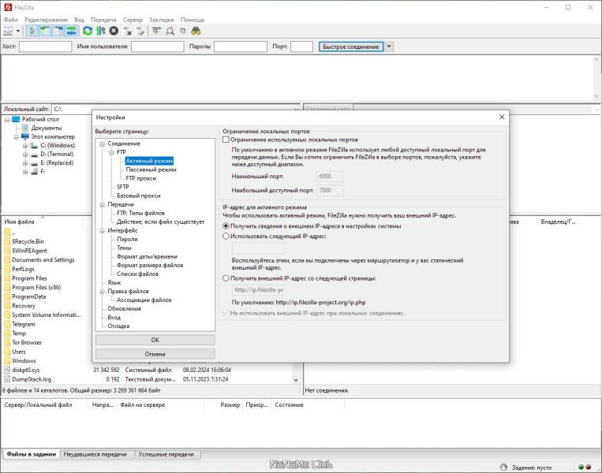Open the Сервер menu
This screenshot has width=602, height=473.
[133, 20]
